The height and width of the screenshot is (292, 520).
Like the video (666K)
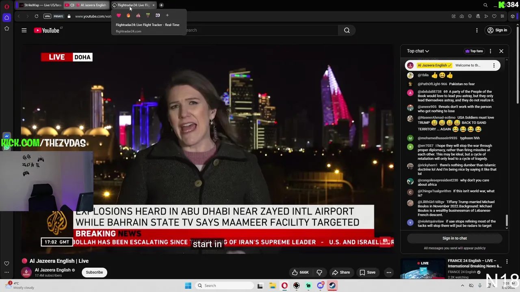300,273
